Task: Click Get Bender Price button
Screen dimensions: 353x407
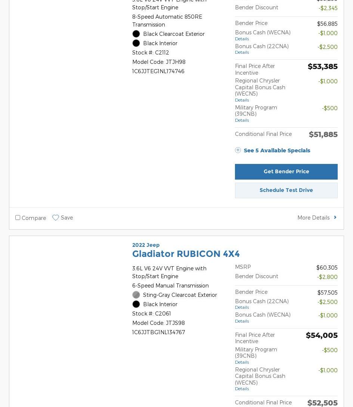Action: click(x=286, y=171)
